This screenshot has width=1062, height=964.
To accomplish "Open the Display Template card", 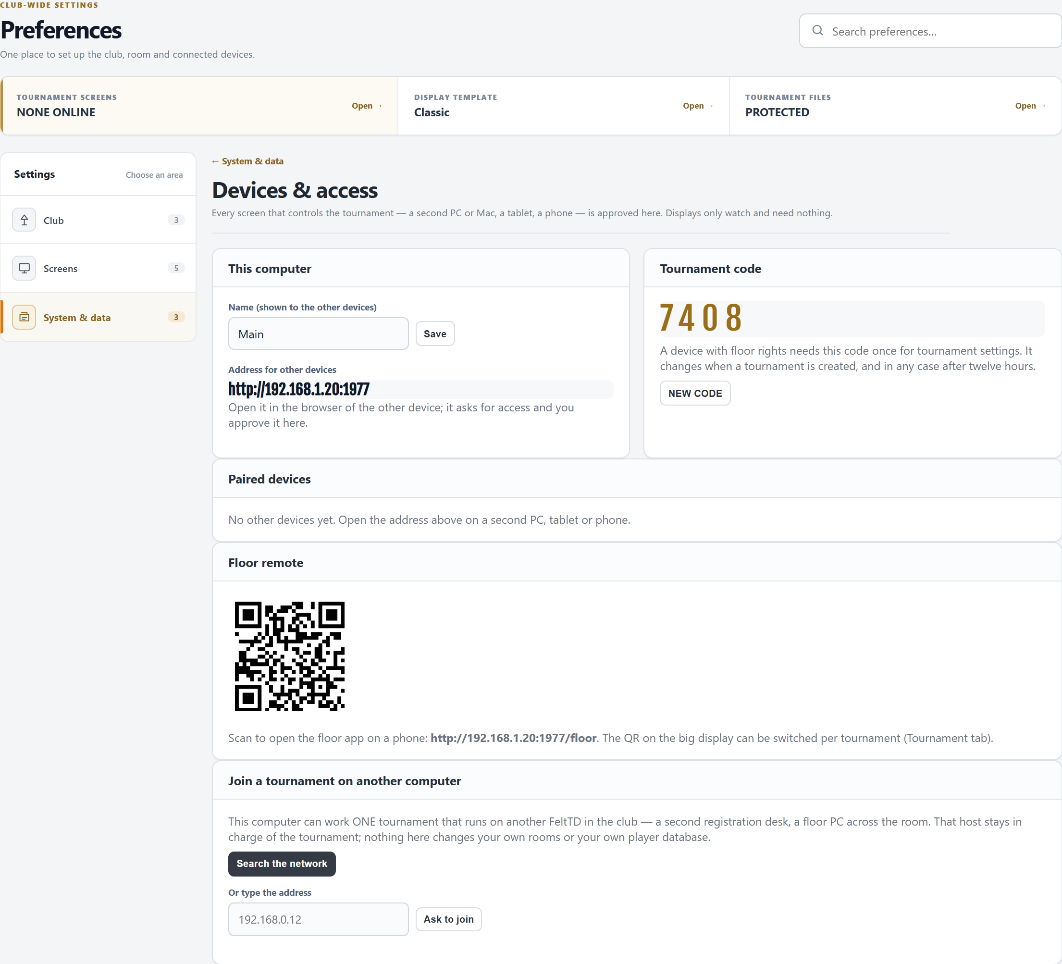I will pos(564,106).
